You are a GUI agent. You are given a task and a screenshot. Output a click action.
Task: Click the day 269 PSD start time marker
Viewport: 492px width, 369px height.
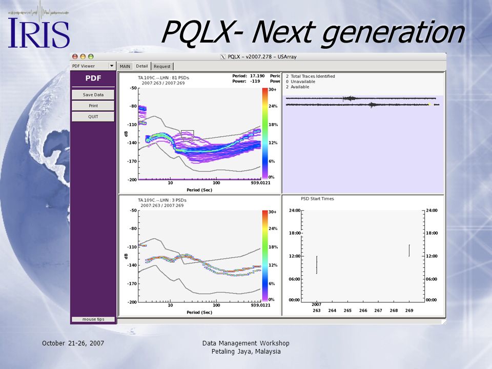click(409, 251)
